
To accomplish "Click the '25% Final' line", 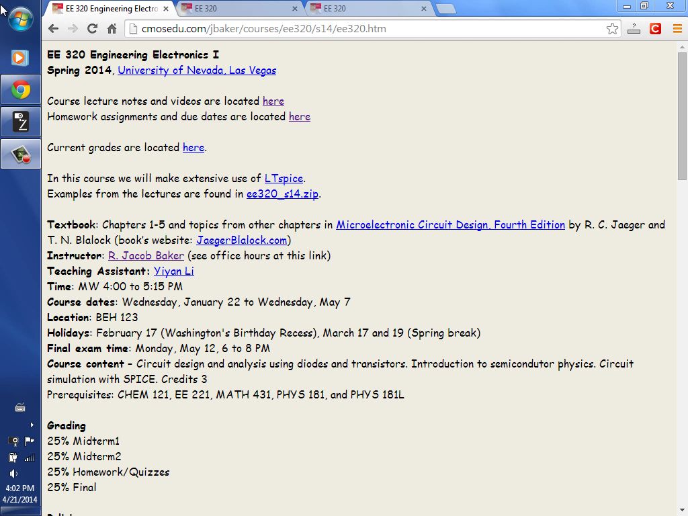I will click(71, 487).
